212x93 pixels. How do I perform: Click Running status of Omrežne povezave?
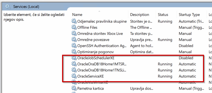(x=165, y=40)
